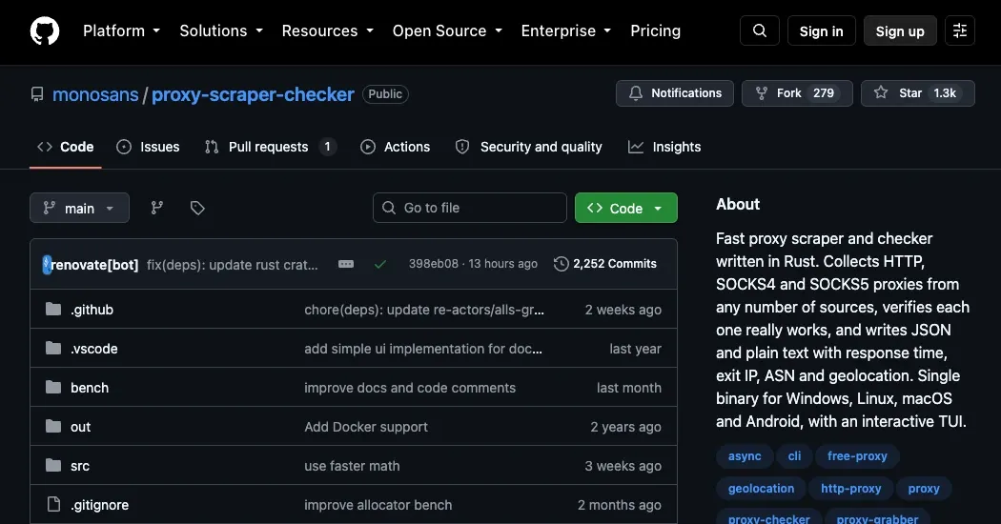Expand the Solutions menu
This screenshot has height=524, width=1001.
click(x=221, y=30)
